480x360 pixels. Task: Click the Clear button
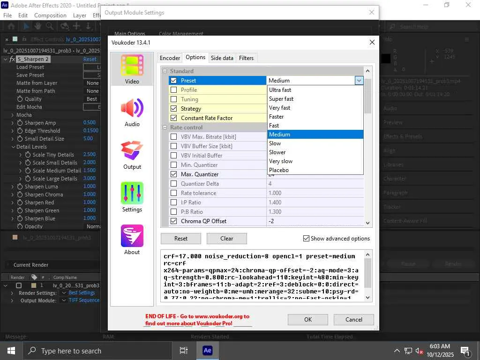click(x=227, y=239)
